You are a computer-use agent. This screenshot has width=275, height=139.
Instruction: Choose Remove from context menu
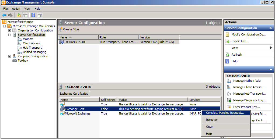[225, 120]
